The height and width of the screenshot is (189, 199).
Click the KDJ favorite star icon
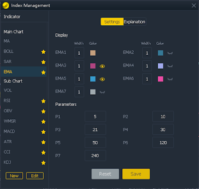point(43,163)
